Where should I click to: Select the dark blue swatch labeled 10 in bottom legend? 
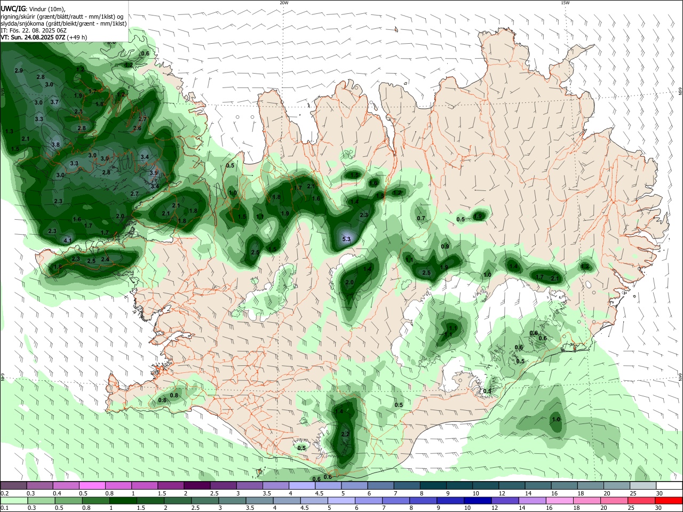click(x=476, y=500)
